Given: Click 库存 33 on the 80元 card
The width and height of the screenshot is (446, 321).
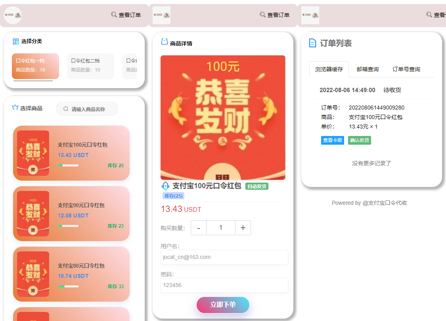Looking at the screenshot, I should [115, 286].
